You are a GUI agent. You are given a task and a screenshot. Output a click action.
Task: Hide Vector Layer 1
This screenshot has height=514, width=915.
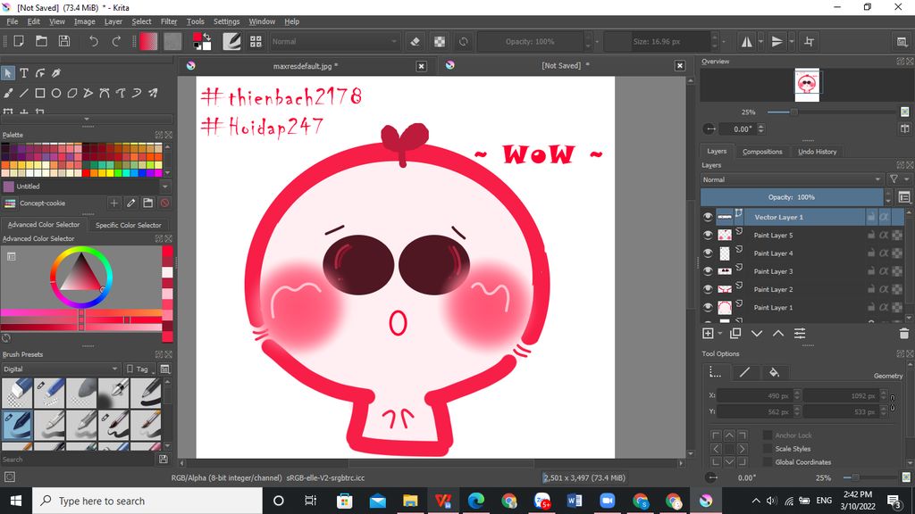tap(708, 217)
